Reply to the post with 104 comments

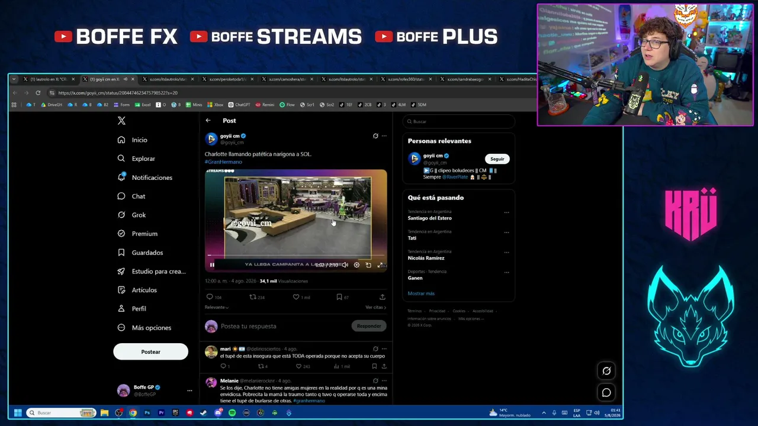(214, 297)
